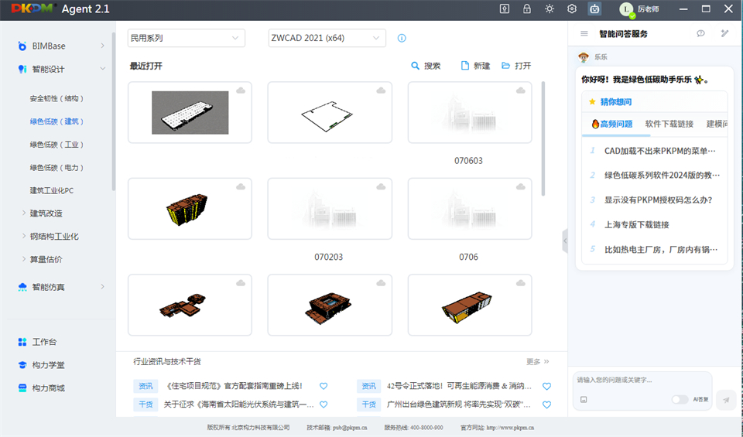
Task: Select 绿色低碳（建筑） menu item
Action: point(56,121)
